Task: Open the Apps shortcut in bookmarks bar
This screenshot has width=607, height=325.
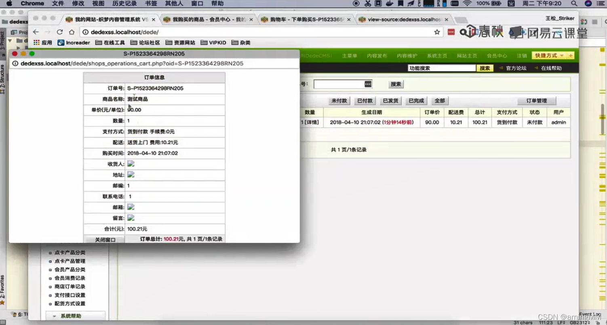Action: pyautogui.click(x=43, y=42)
